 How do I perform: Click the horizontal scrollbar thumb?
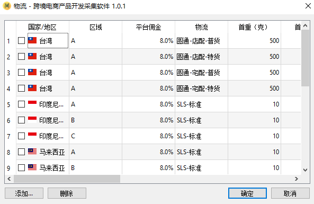(x=67, y=179)
